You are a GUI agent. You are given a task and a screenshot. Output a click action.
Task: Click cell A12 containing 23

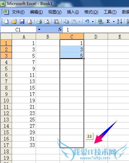coord(24,113)
